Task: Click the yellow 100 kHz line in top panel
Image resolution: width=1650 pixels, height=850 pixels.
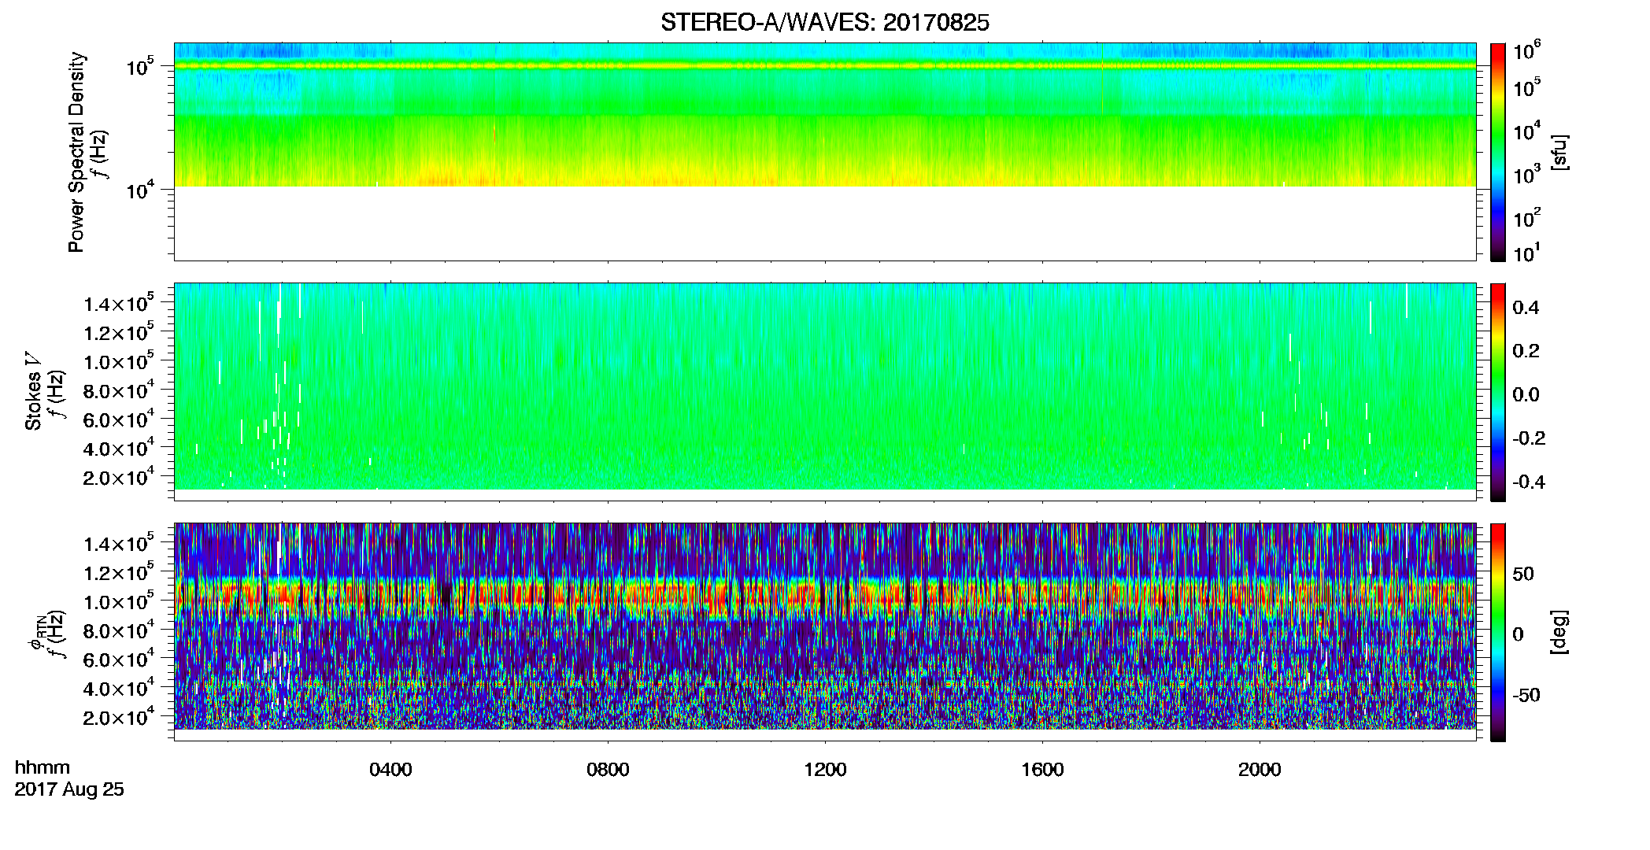Action: 825,66
